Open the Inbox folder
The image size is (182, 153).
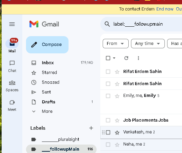pyautogui.click(x=61, y=63)
